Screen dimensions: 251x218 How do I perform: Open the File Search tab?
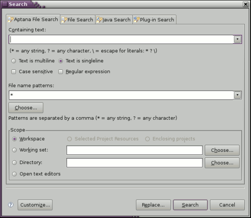[x=77, y=20]
